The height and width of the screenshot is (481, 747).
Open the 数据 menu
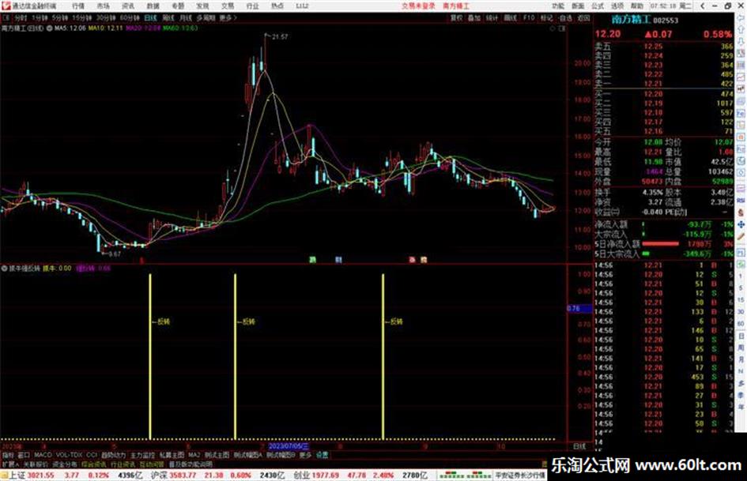[153, 6]
